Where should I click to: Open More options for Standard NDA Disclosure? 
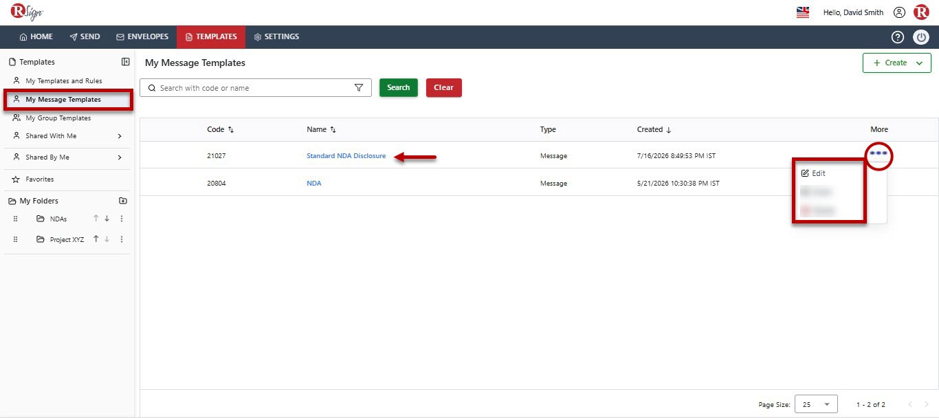[x=879, y=153]
